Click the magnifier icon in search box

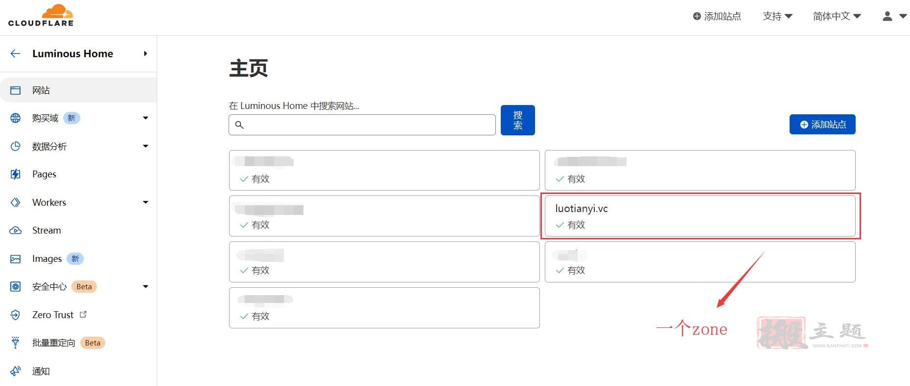[x=239, y=125]
